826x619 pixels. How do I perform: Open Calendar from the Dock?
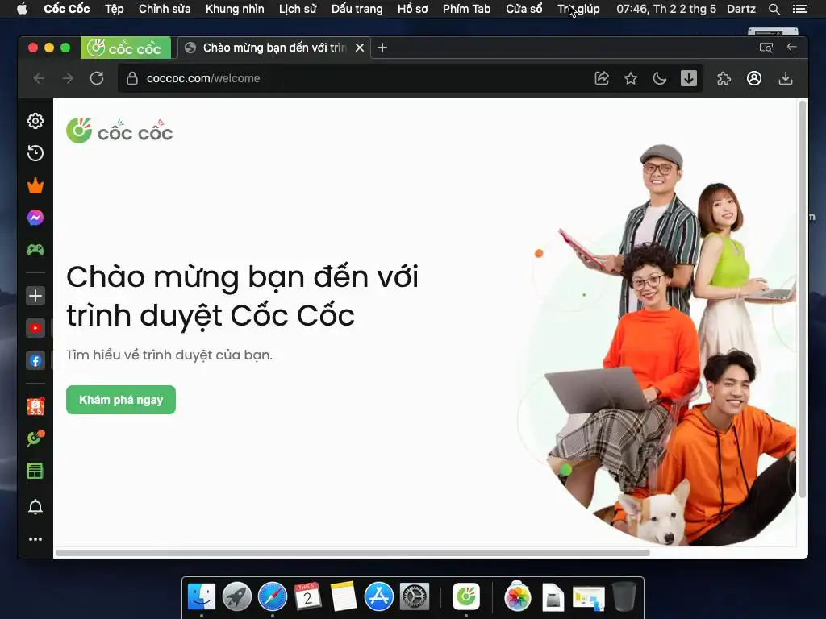(307, 596)
